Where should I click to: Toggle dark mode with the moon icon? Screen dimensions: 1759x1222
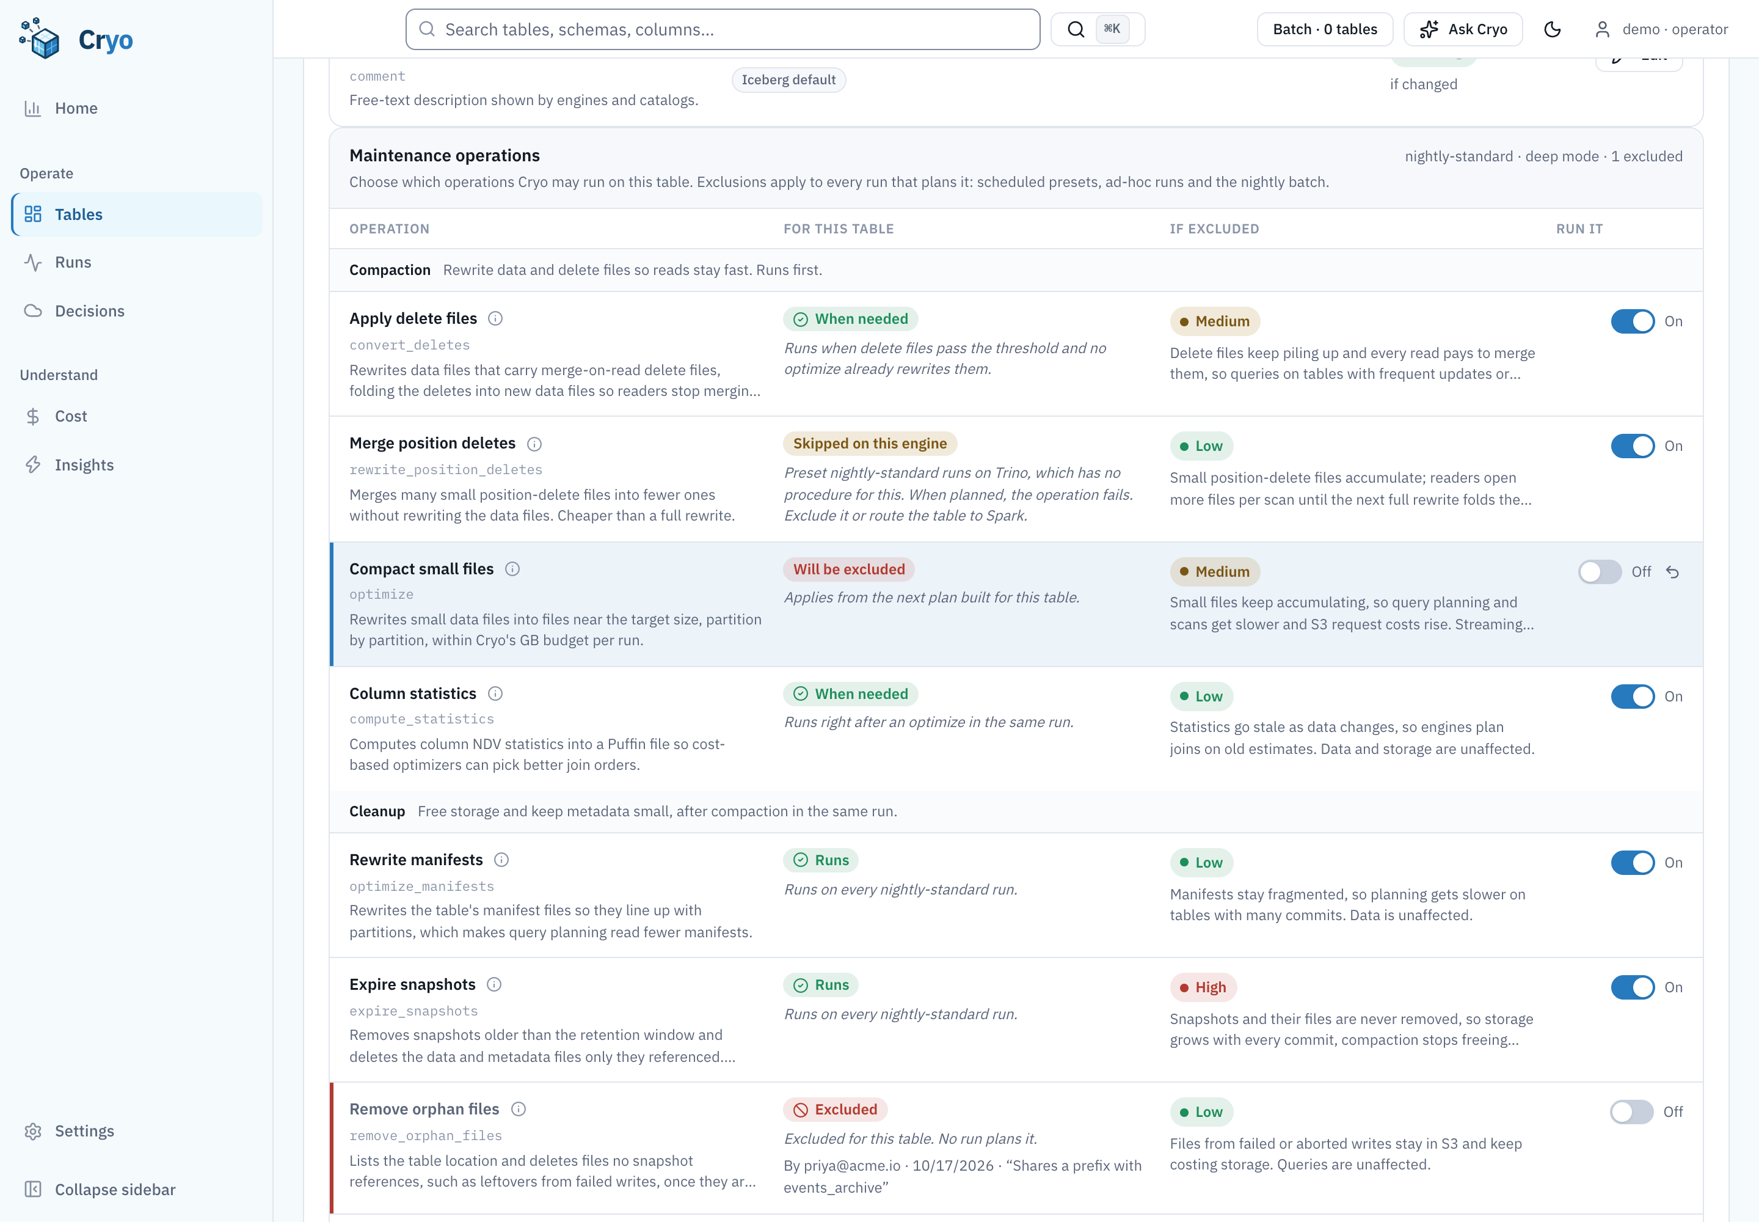pyautogui.click(x=1551, y=29)
